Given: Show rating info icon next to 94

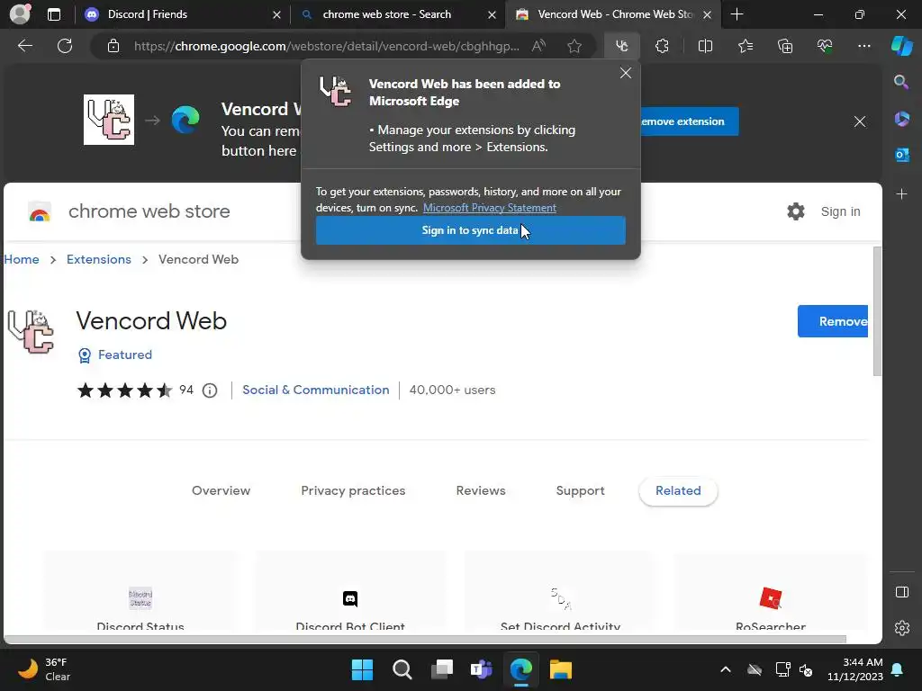Looking at the screenshot, I should tap(209, 390).
